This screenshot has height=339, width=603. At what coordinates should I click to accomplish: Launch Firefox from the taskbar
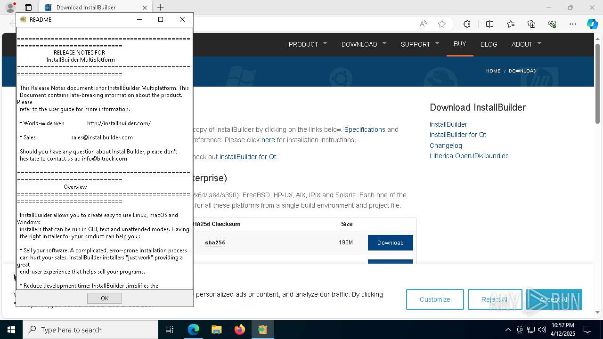tap(239, 330)
